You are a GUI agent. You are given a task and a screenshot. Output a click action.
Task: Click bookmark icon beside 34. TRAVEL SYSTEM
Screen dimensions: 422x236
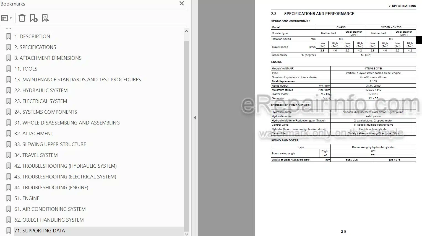[x=9, y=155]
